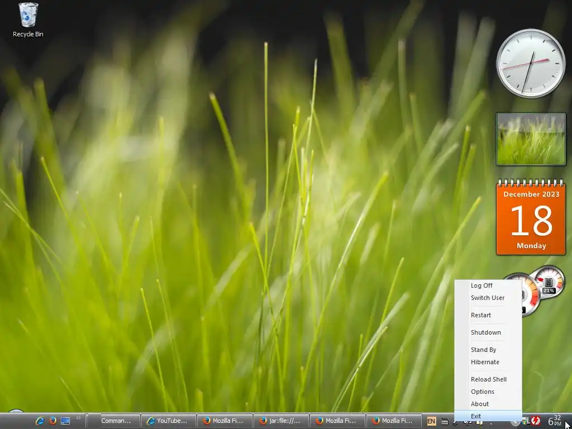Click the red flash tray icon
This screenshot has width=572, height=429.
coord(536,421)
